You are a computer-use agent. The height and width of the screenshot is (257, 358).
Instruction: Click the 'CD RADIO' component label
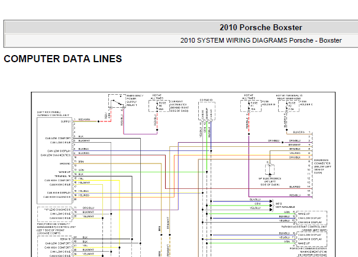(x=206, y=100)
